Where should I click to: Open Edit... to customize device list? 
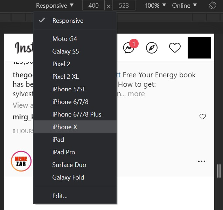(x=75, y=196)
